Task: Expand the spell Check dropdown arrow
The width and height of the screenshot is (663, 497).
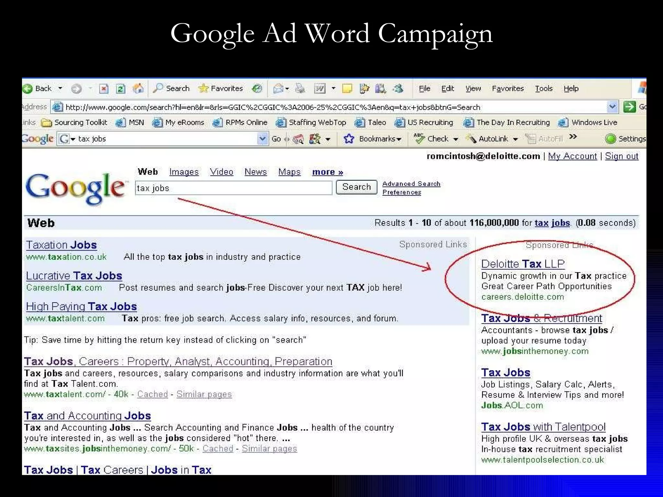Action: 456,139
